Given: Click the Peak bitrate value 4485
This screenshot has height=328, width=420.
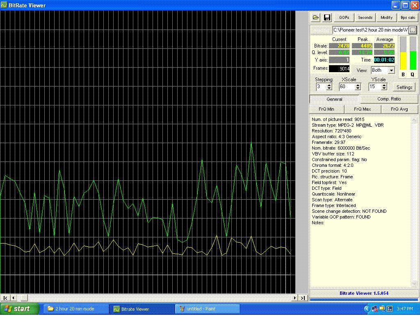Looking at the screenshot, I should pos(362,46).
